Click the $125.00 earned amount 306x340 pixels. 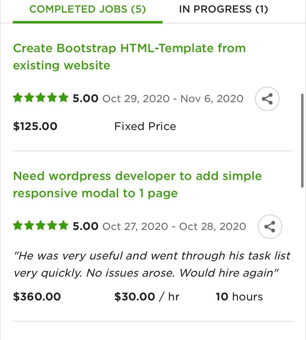click(x=35, y=126)
